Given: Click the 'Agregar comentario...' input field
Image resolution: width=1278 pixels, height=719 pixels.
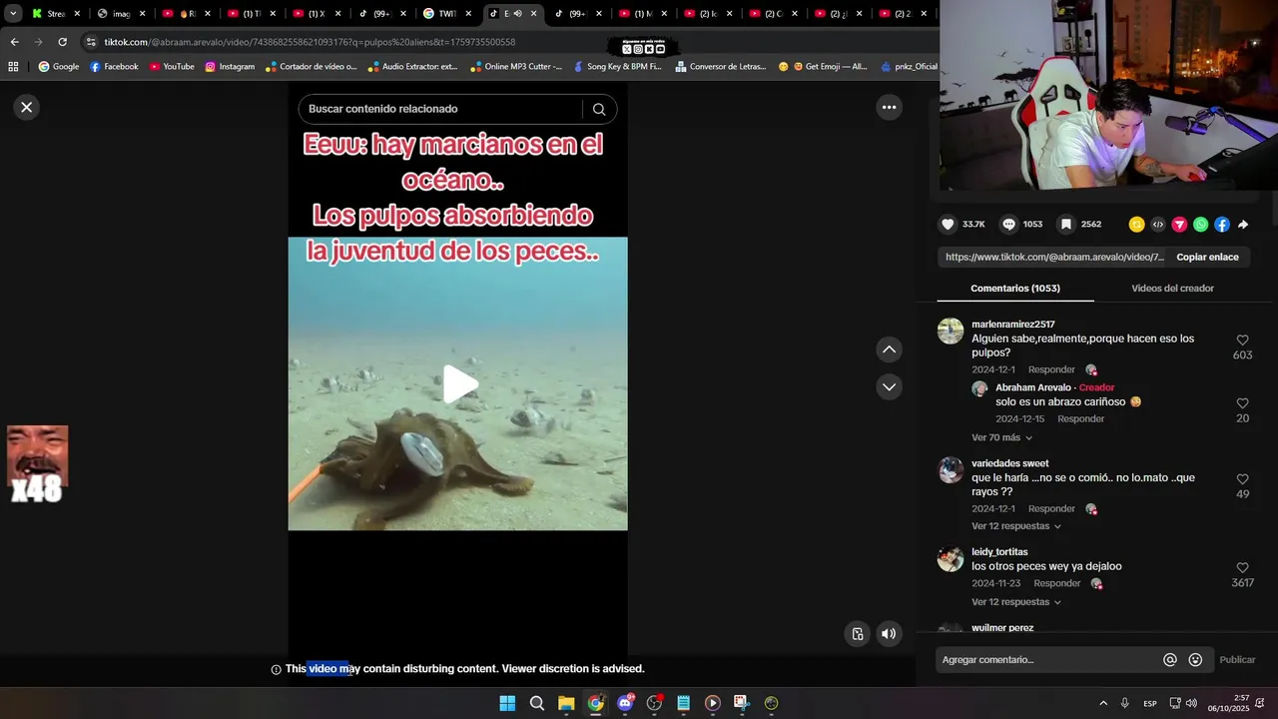Looking at the screenshot, I should pyautogui.click(x=1048, y=660).
